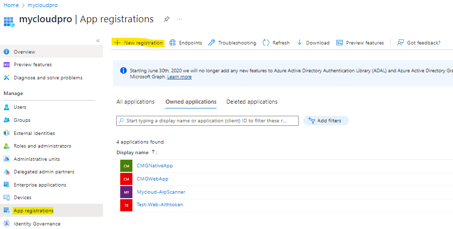Click the Preview features toolbar icon
Image resolution: width=453 pixels, height=229 pixels.
coord(339,42)
